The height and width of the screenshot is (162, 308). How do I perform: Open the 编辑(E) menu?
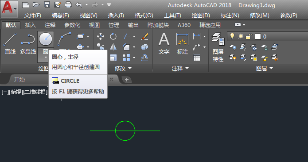coord(60,15)
